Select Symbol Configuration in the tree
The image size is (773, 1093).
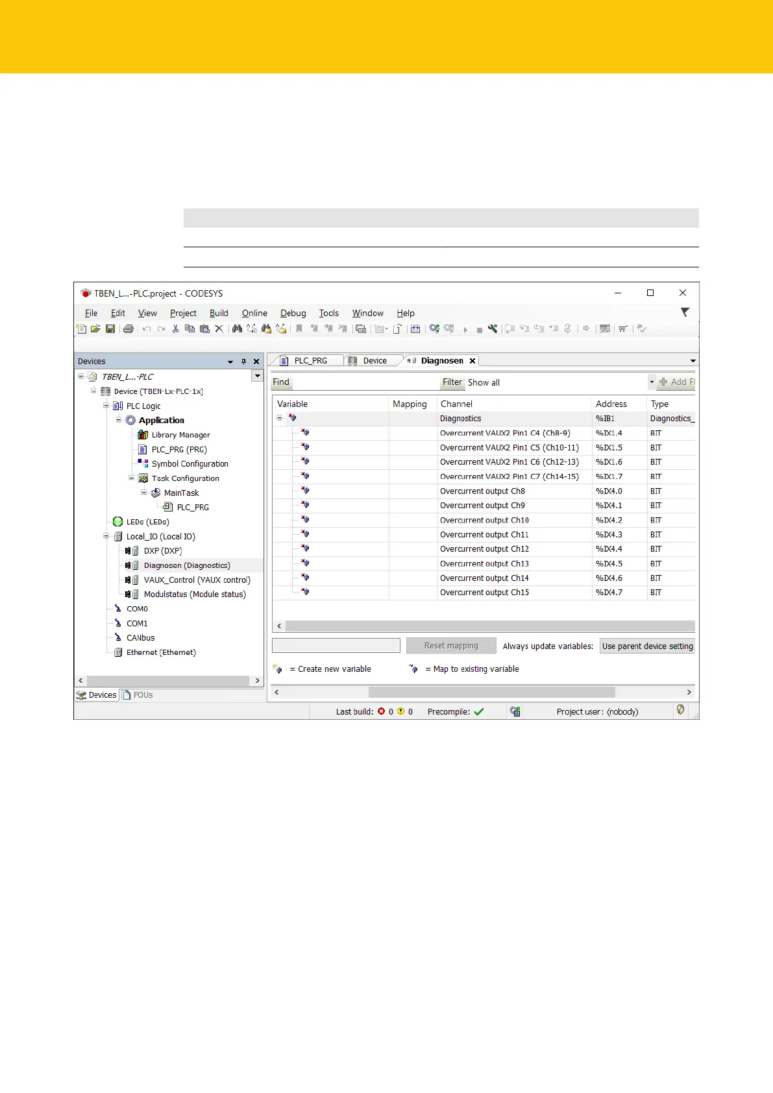190,464
